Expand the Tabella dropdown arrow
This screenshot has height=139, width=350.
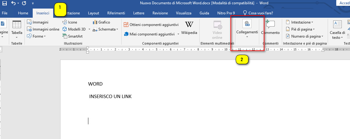click(x=17, y=37)
